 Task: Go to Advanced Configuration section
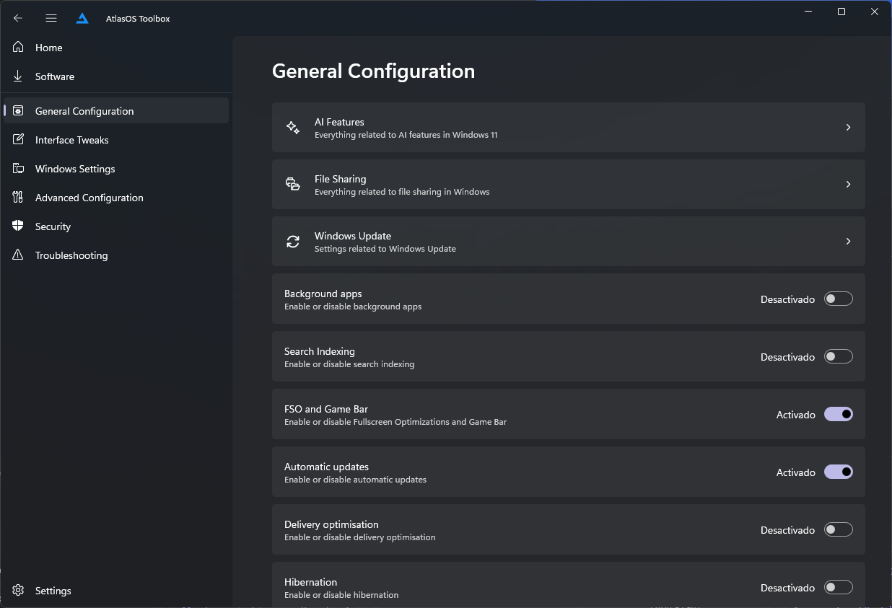pos(89,198)
